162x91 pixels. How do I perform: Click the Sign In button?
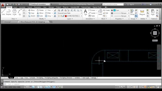coord(131,5)
